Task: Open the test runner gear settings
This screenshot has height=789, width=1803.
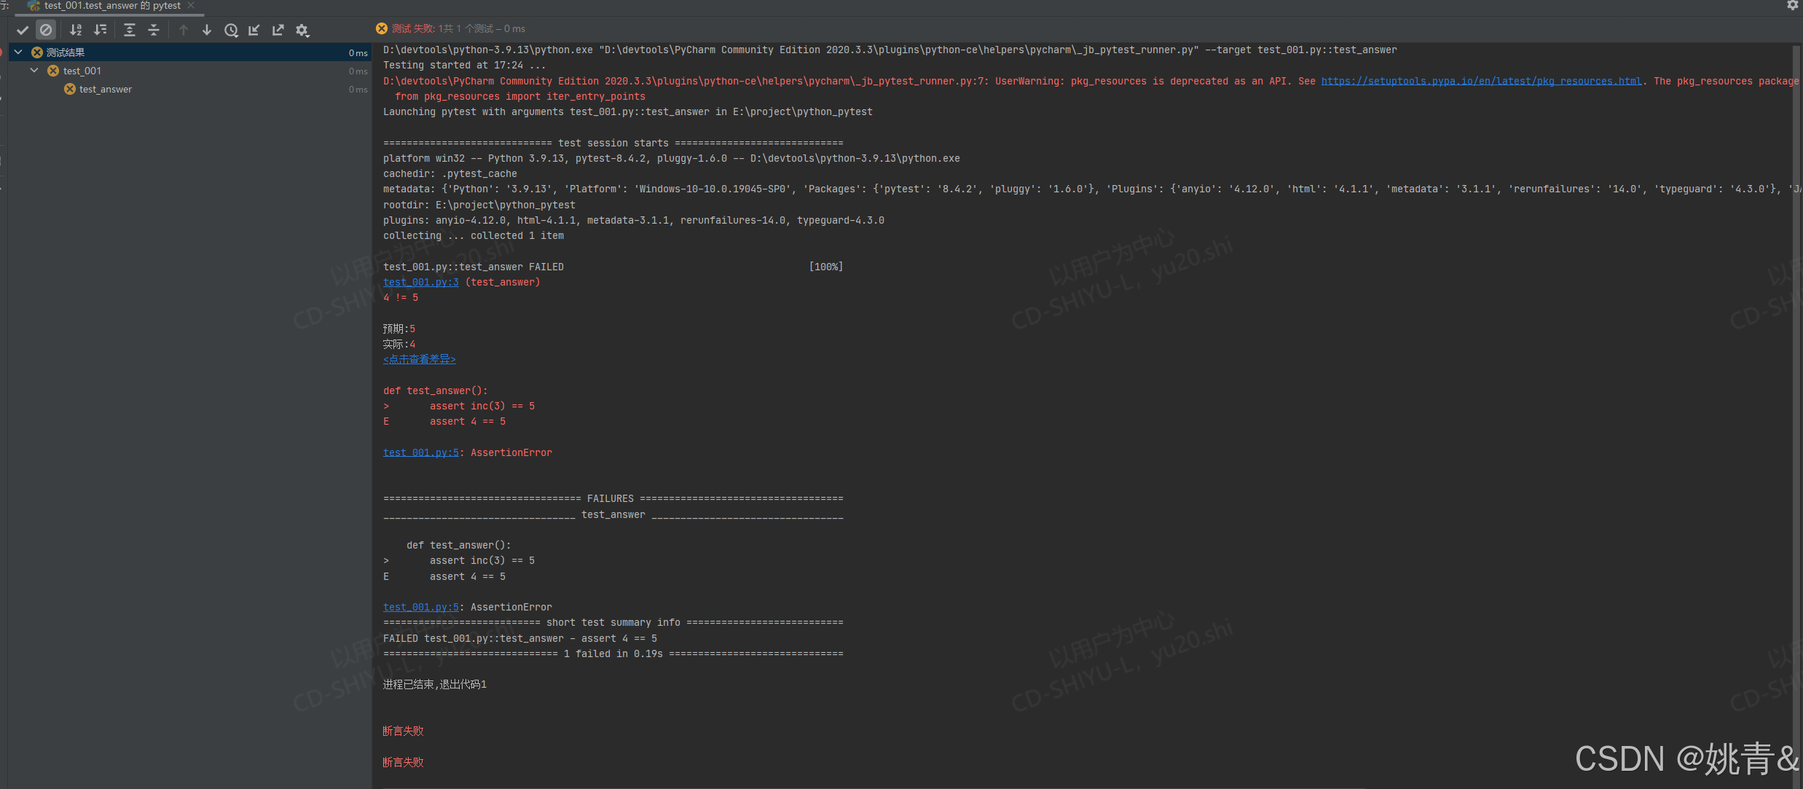Action: click(x=302, y=30)
